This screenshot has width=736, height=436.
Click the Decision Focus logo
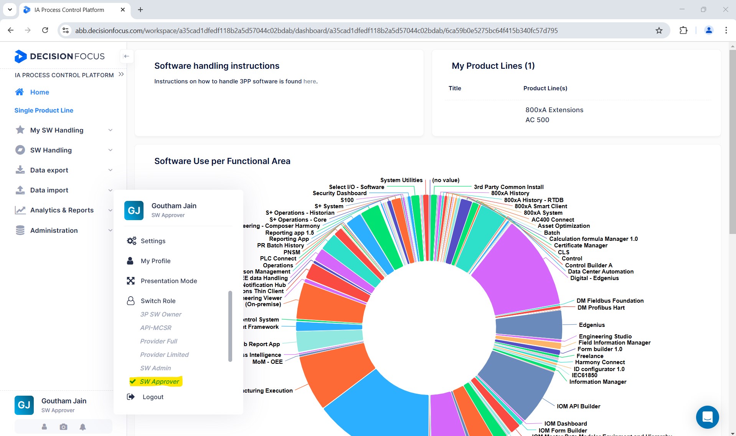pos(59,56)
